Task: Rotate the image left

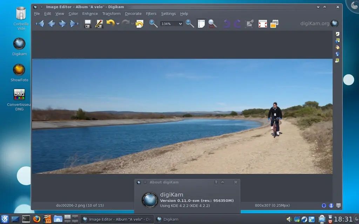Action: (x=227, y=24)
